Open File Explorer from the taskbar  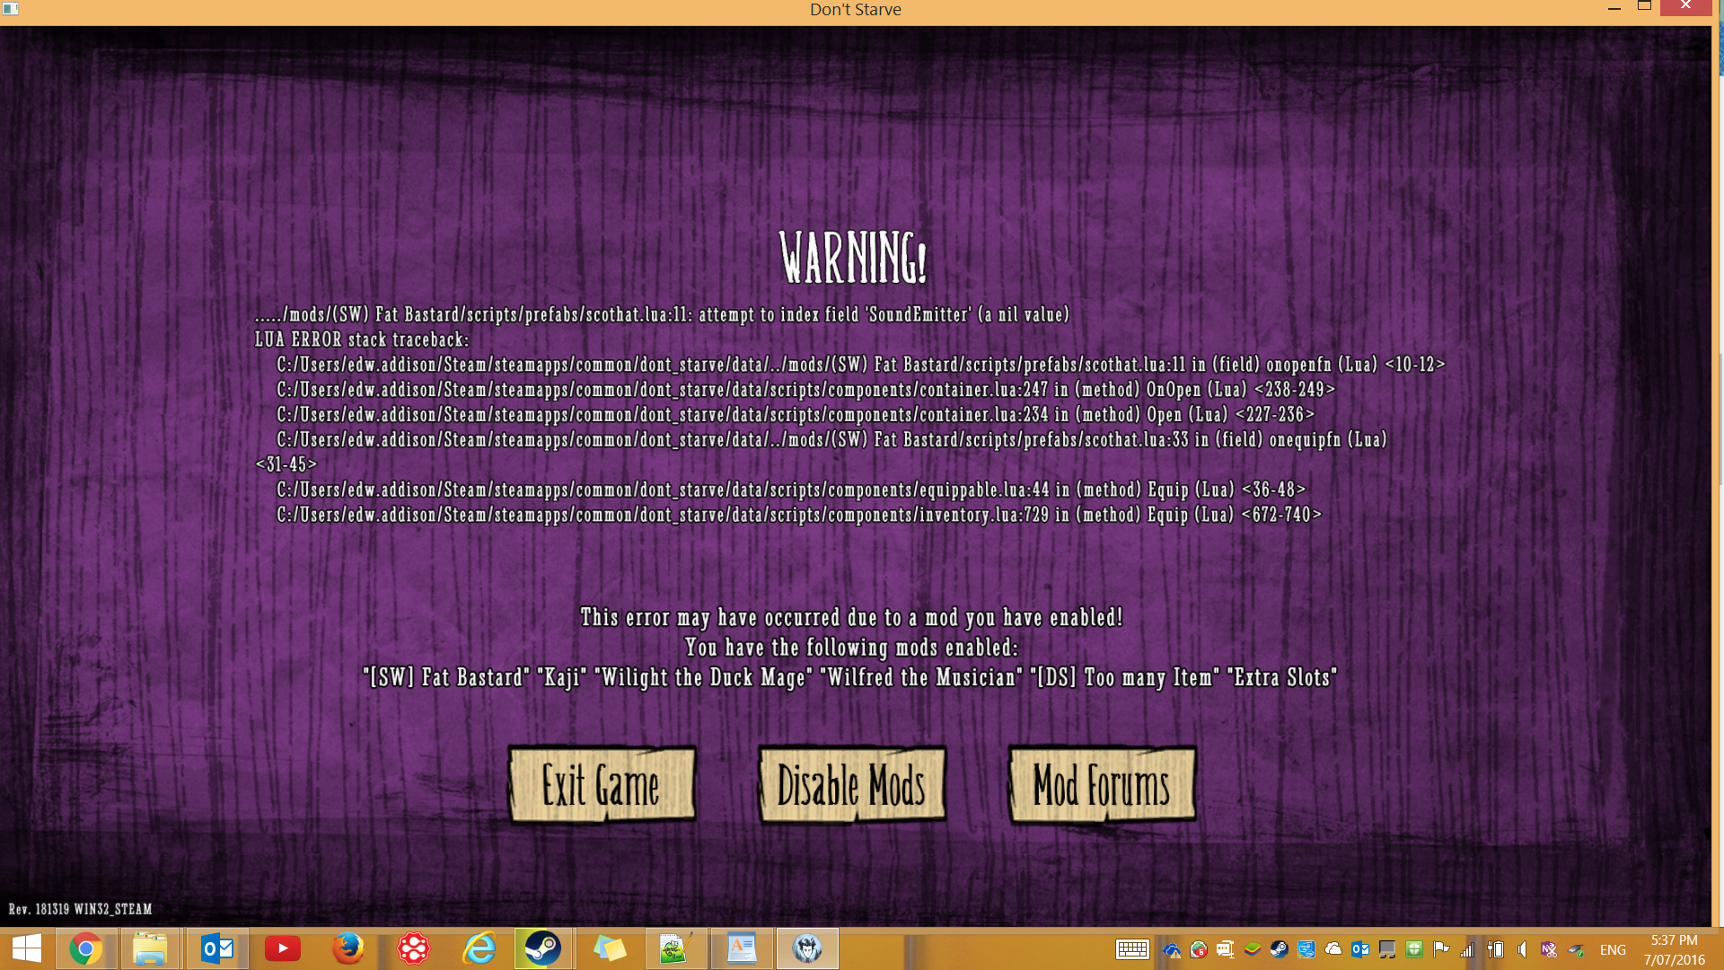point(151,948)
